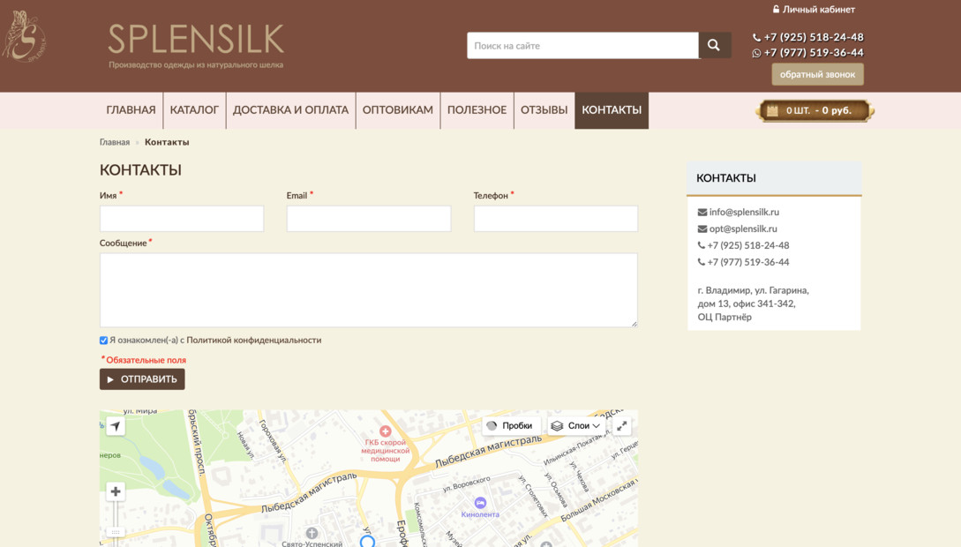Click the search magnifier button
Viewport: 961px width, 547px height.
pos(714,45)
